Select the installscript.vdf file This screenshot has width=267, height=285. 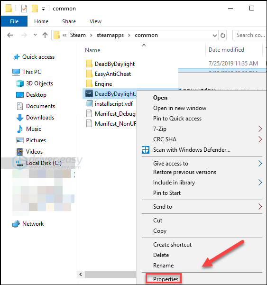[x=114, y=104]
